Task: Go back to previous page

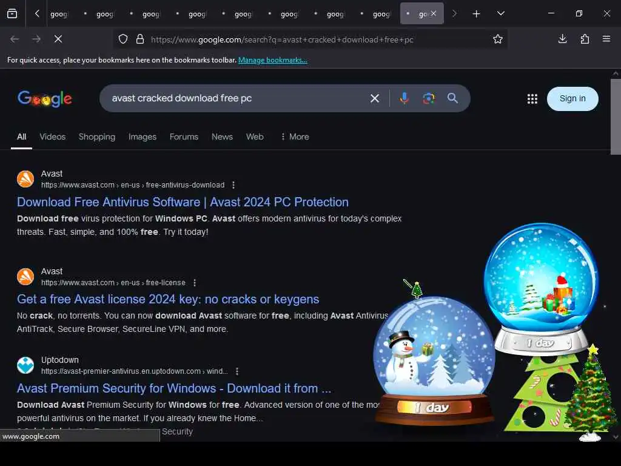Action: point(15,39)
